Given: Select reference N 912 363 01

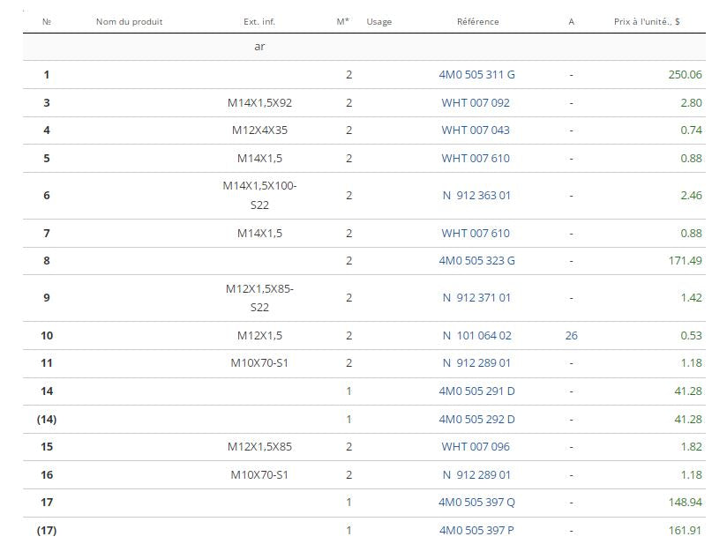Looking at the screenshot, I should pos(476,196).
